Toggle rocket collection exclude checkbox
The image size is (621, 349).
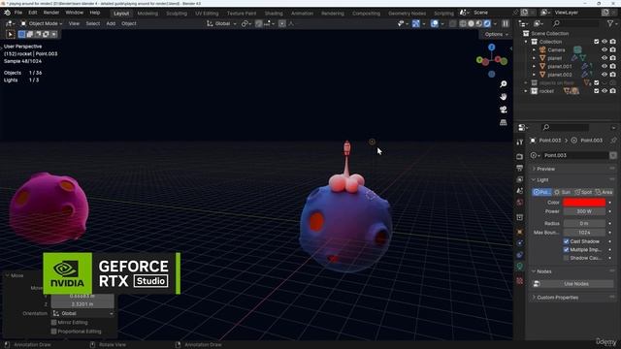point(597,91)
